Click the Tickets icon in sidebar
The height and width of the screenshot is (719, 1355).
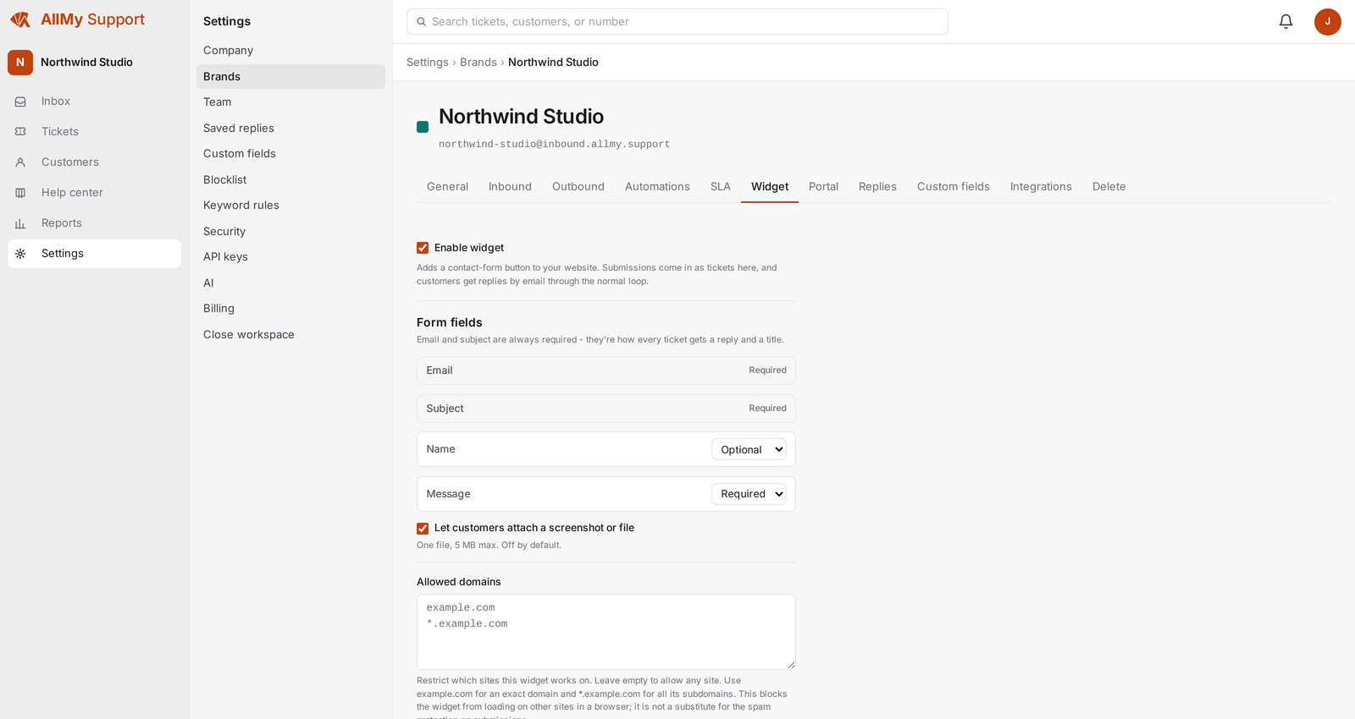tap(20, 132)
